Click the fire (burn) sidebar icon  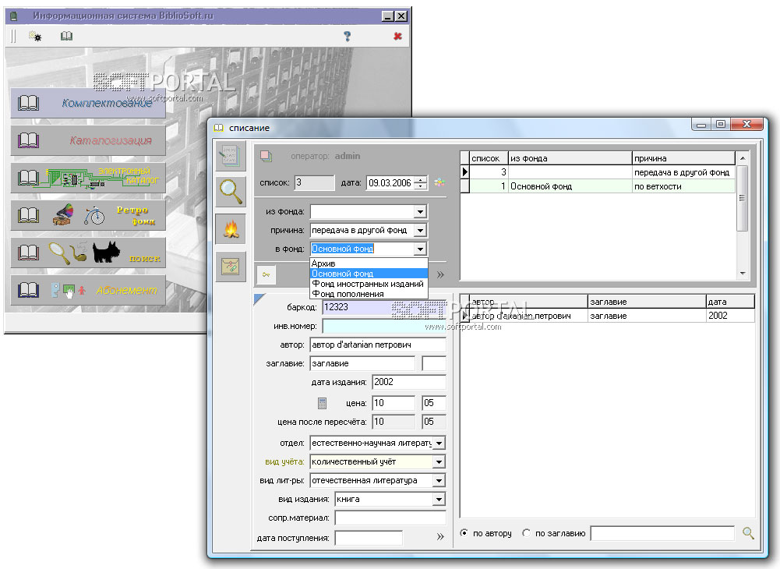231,229
